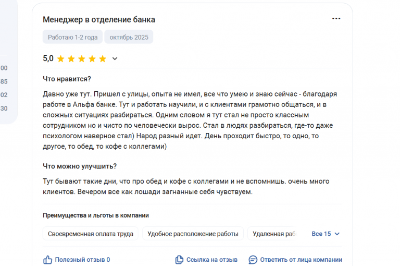400x266 pixels.
Task: Click 'Удобное расположение работы' benefit chip
Action: (x=193, y=234)
